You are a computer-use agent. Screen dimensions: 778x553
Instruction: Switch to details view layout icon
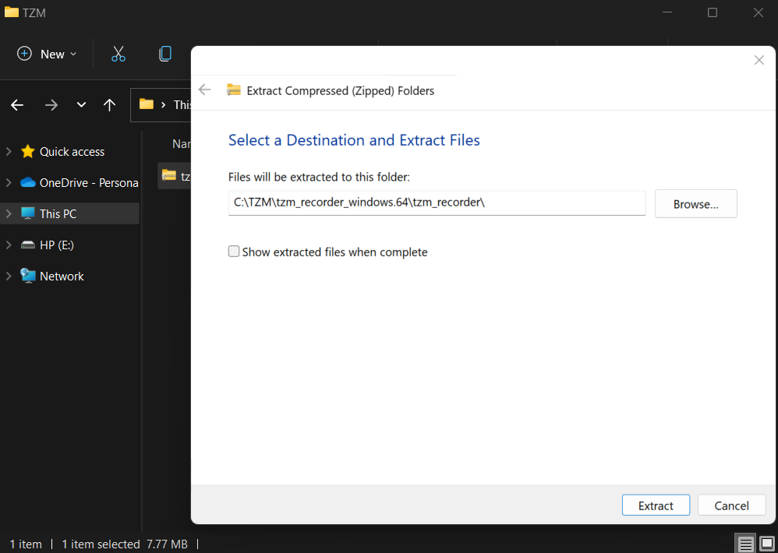pyautogui.click(x=746, y=544)
